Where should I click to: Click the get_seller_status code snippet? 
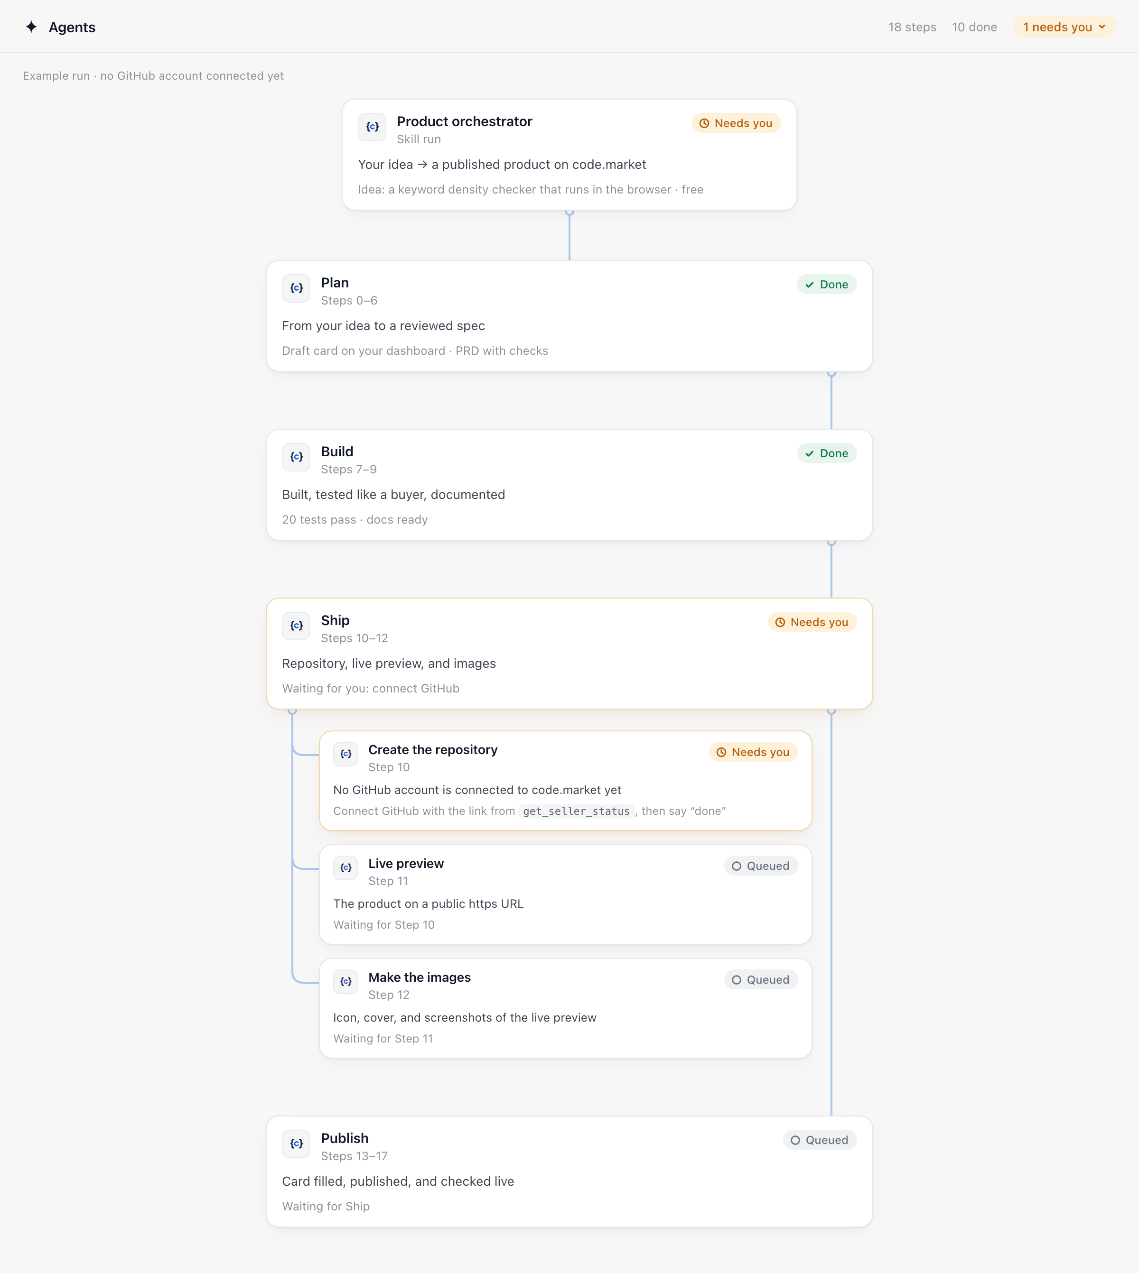(x=577, y=812)
